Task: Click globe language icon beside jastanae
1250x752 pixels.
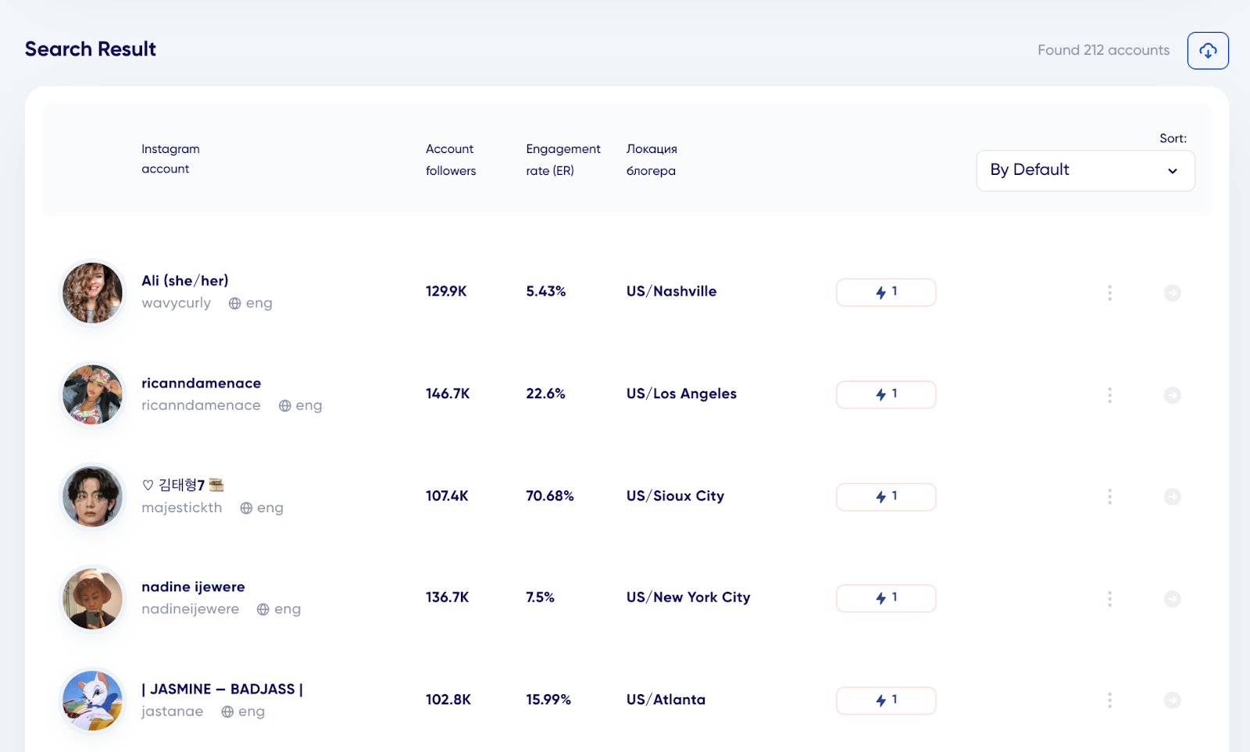Action: pos(227,712)
